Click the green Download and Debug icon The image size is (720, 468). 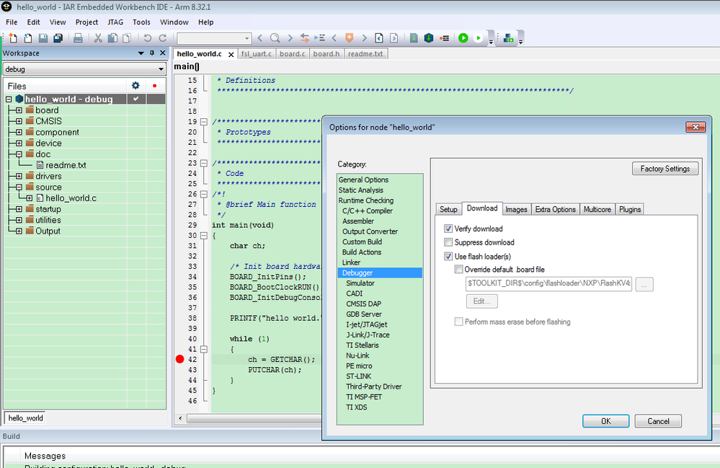[463, 38]
